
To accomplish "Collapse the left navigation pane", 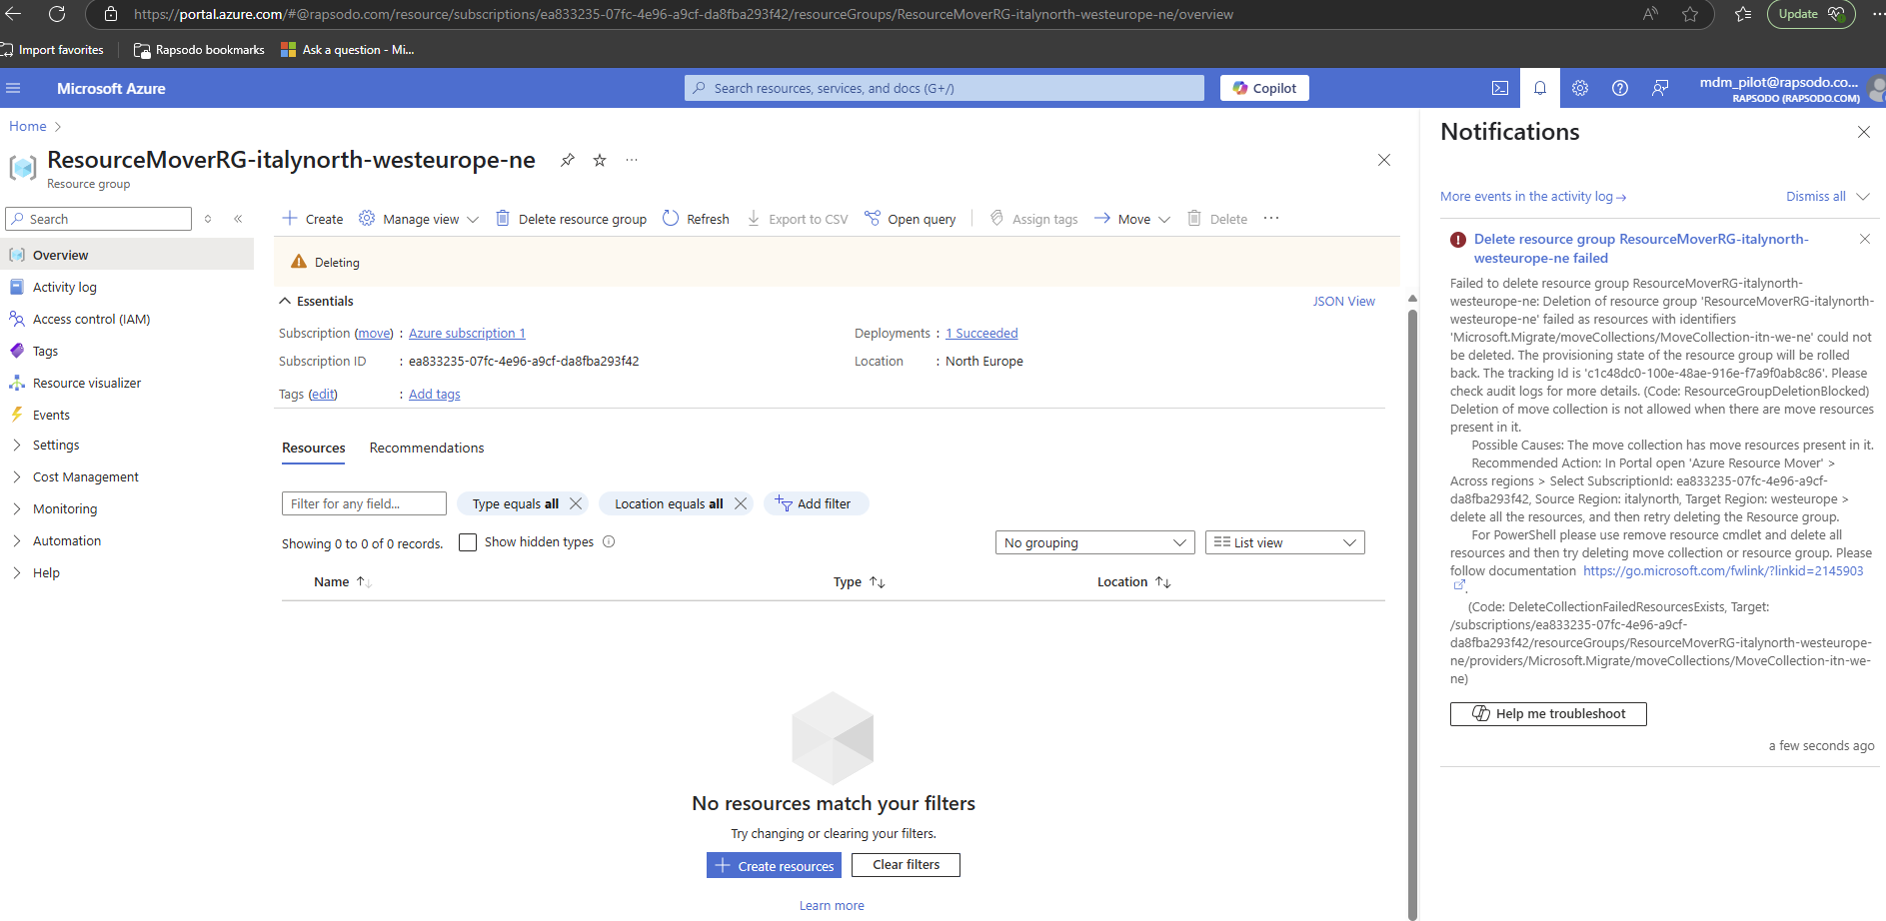I will [238, 219].
